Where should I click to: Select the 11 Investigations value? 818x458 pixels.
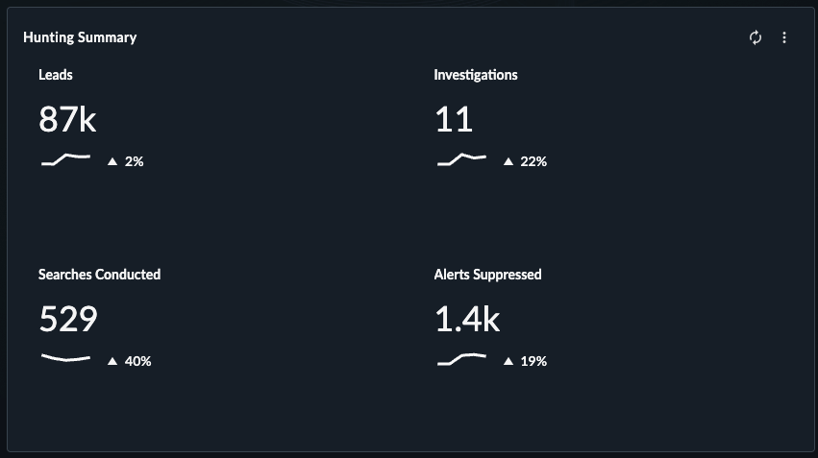[454, 119]
